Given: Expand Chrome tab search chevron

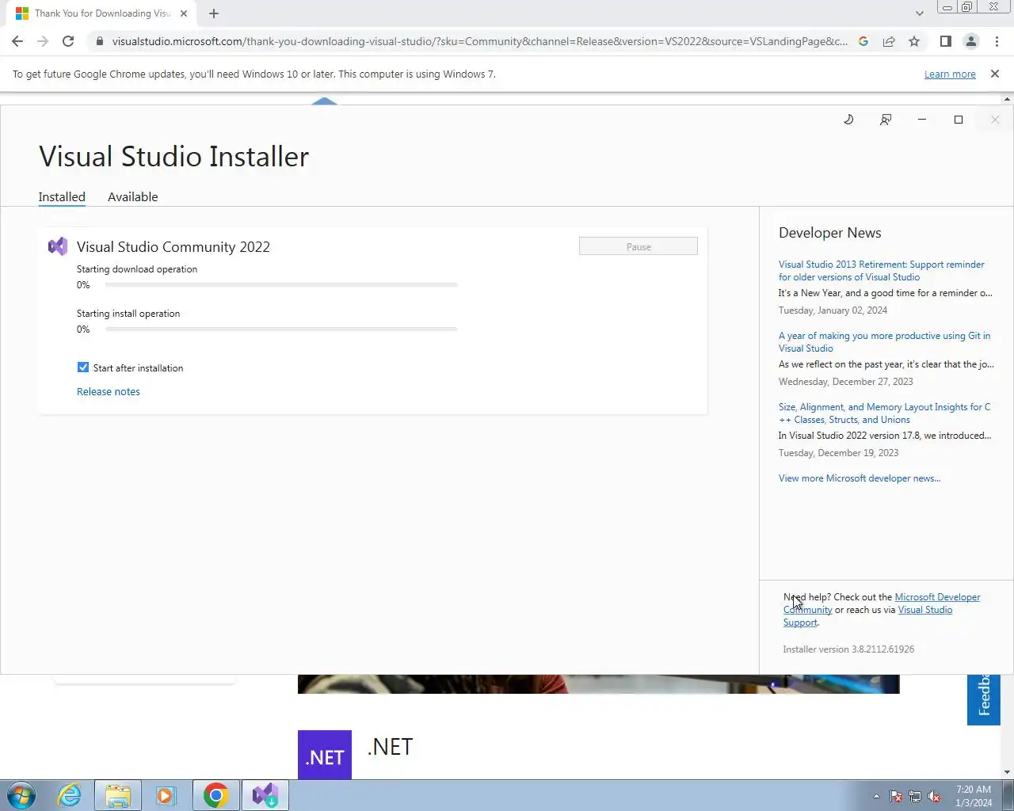Looking at the screenshot, I should [919, 13].
